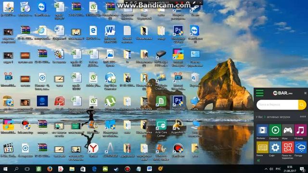Select the green µTorrent shortcut on desktop
The width and height of the screenshot is (308, 173).
(x=110, y=103)
